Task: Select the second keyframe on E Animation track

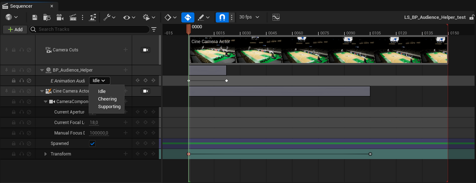Action: (227, 81)
